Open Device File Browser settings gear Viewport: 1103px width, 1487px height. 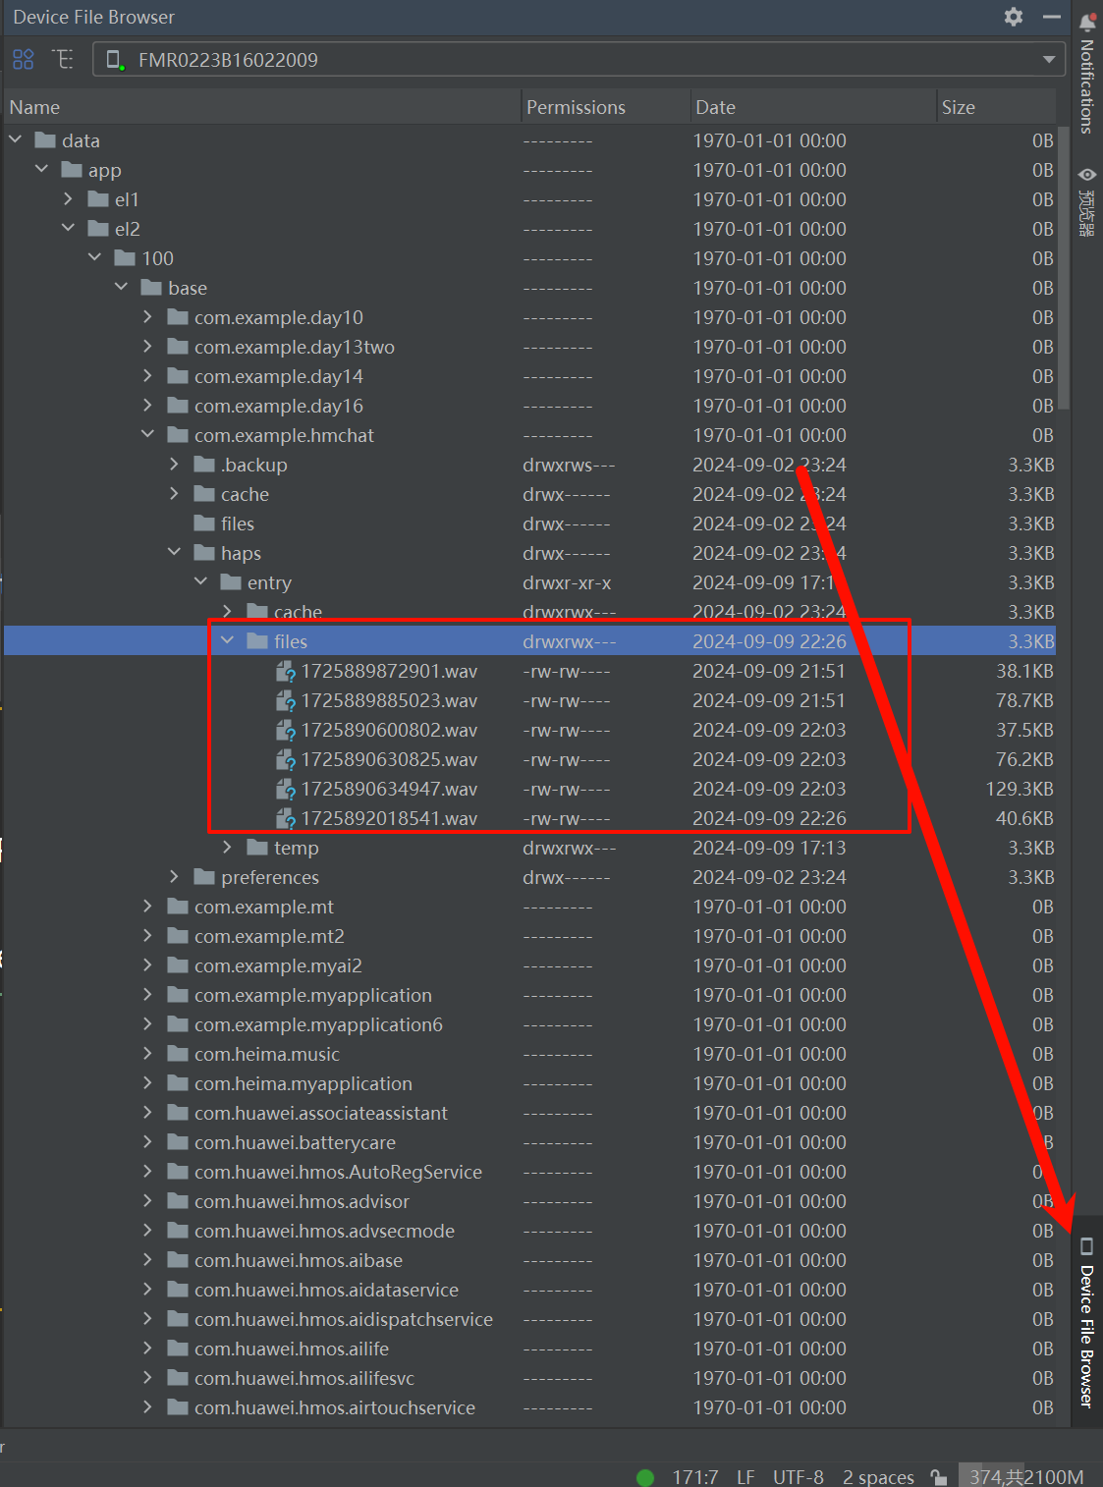1014,17
